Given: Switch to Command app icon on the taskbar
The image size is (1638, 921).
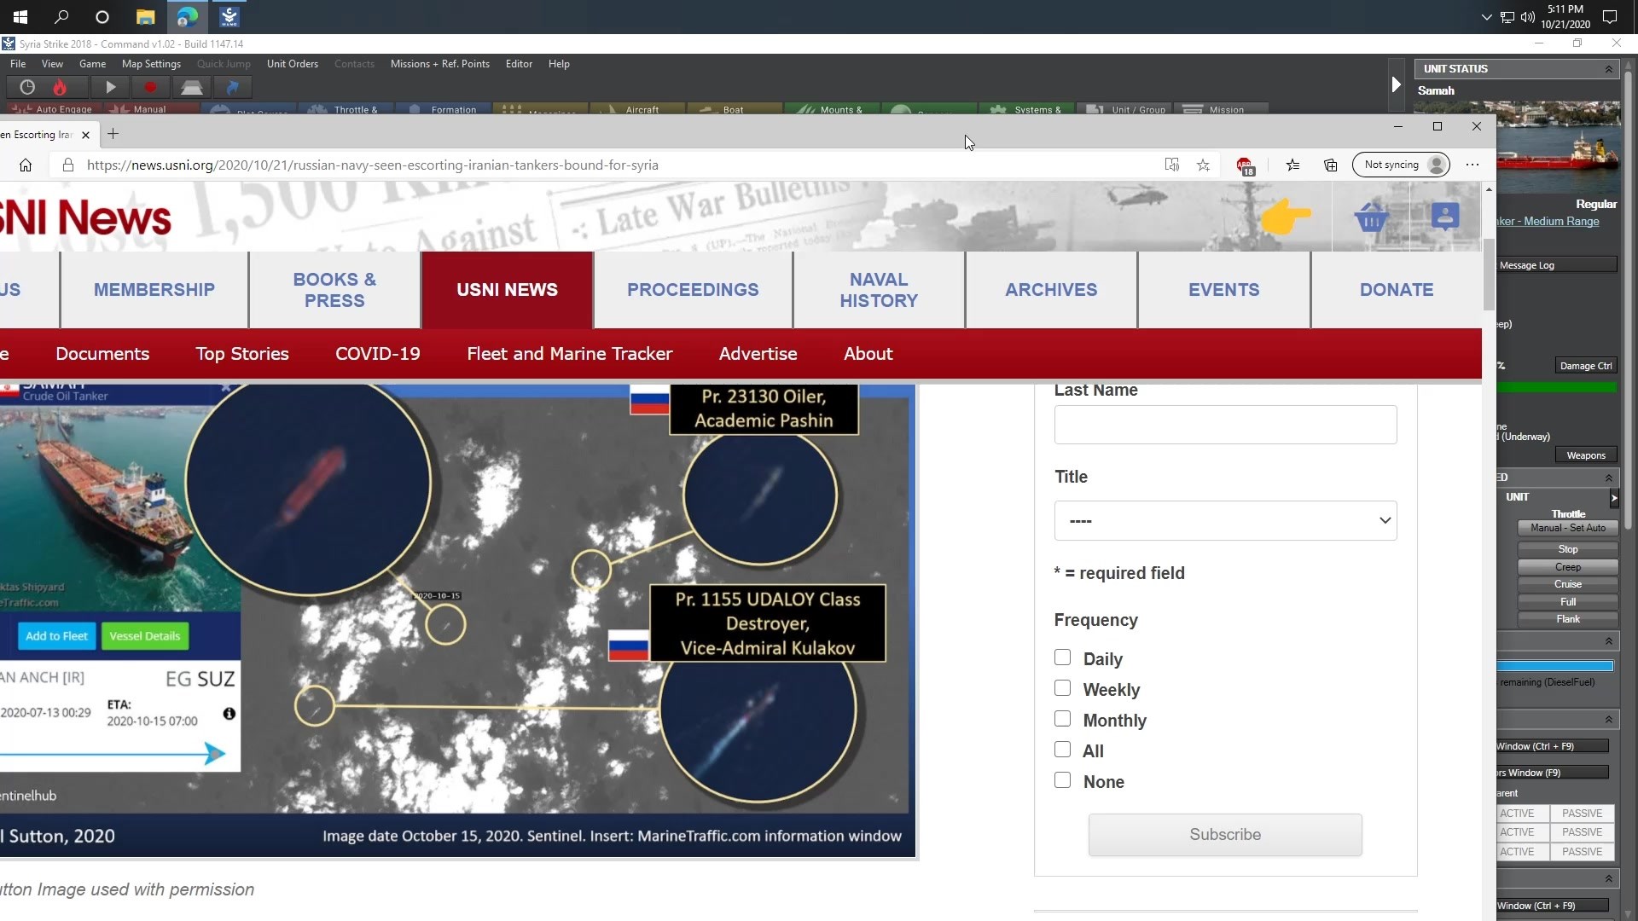Looking at the screenshot, I should point(229,16).
